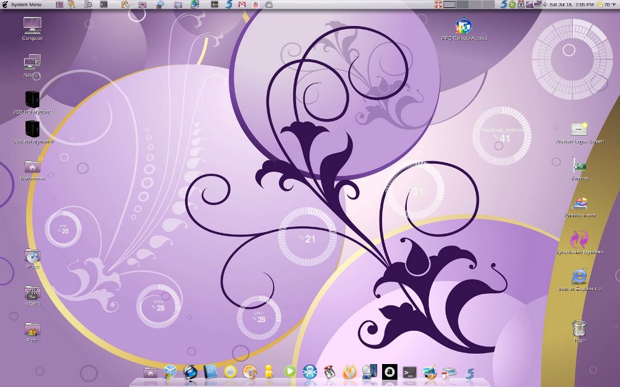
Task: Open the scanner PDF icon in dock
Action: coord(449,372)
